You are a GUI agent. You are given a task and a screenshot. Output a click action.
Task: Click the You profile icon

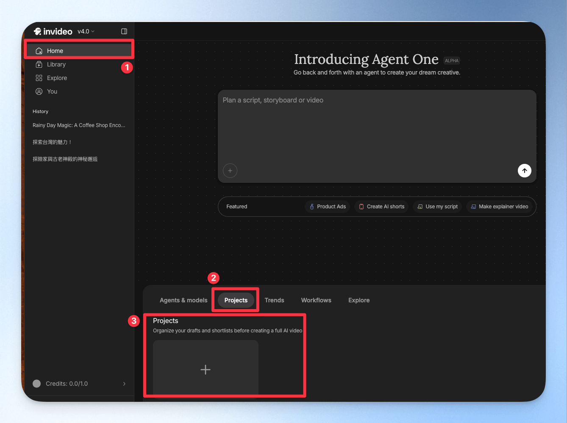pos(39,91)
